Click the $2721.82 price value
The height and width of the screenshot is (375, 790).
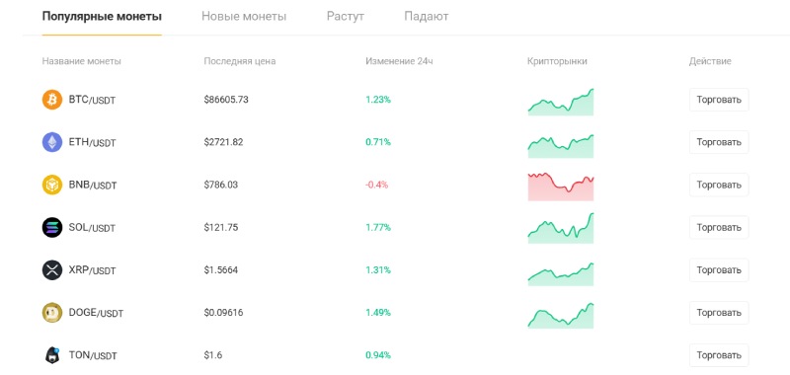point(223,142)
